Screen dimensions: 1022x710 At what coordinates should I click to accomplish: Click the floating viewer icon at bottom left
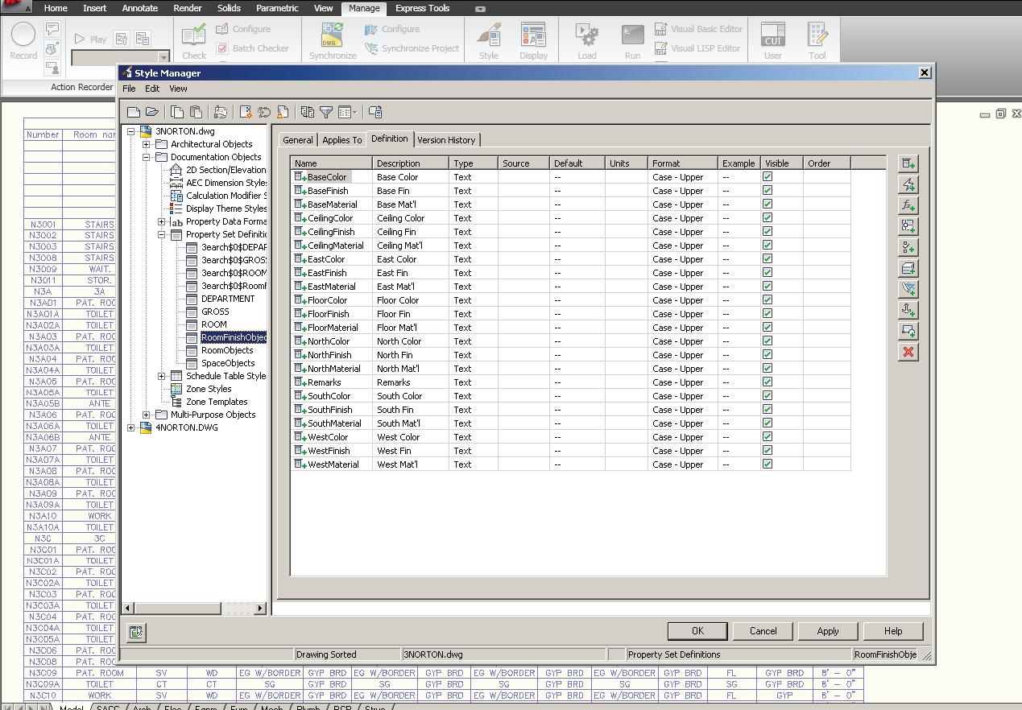[136, 633]
